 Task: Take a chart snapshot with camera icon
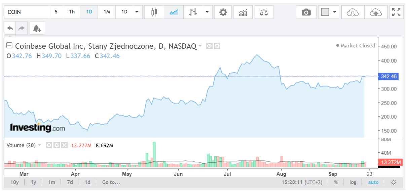pos(306,12)
